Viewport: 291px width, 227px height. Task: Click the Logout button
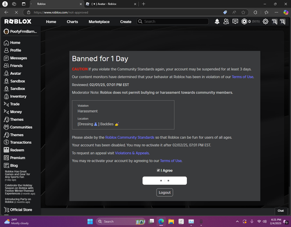[x=165, y=193]
